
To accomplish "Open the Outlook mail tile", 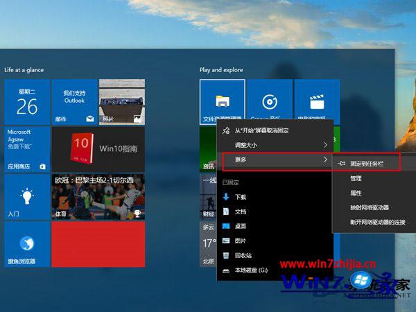I will (75, 102).
